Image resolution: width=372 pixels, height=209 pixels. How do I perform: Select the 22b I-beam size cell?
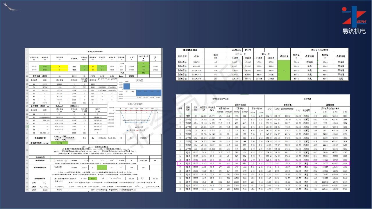pos(196,149)
